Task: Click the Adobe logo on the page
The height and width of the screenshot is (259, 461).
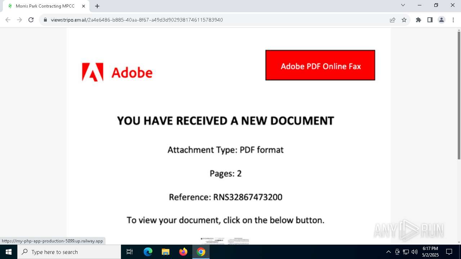Action: pyautogui.click(x=117, y=72)
